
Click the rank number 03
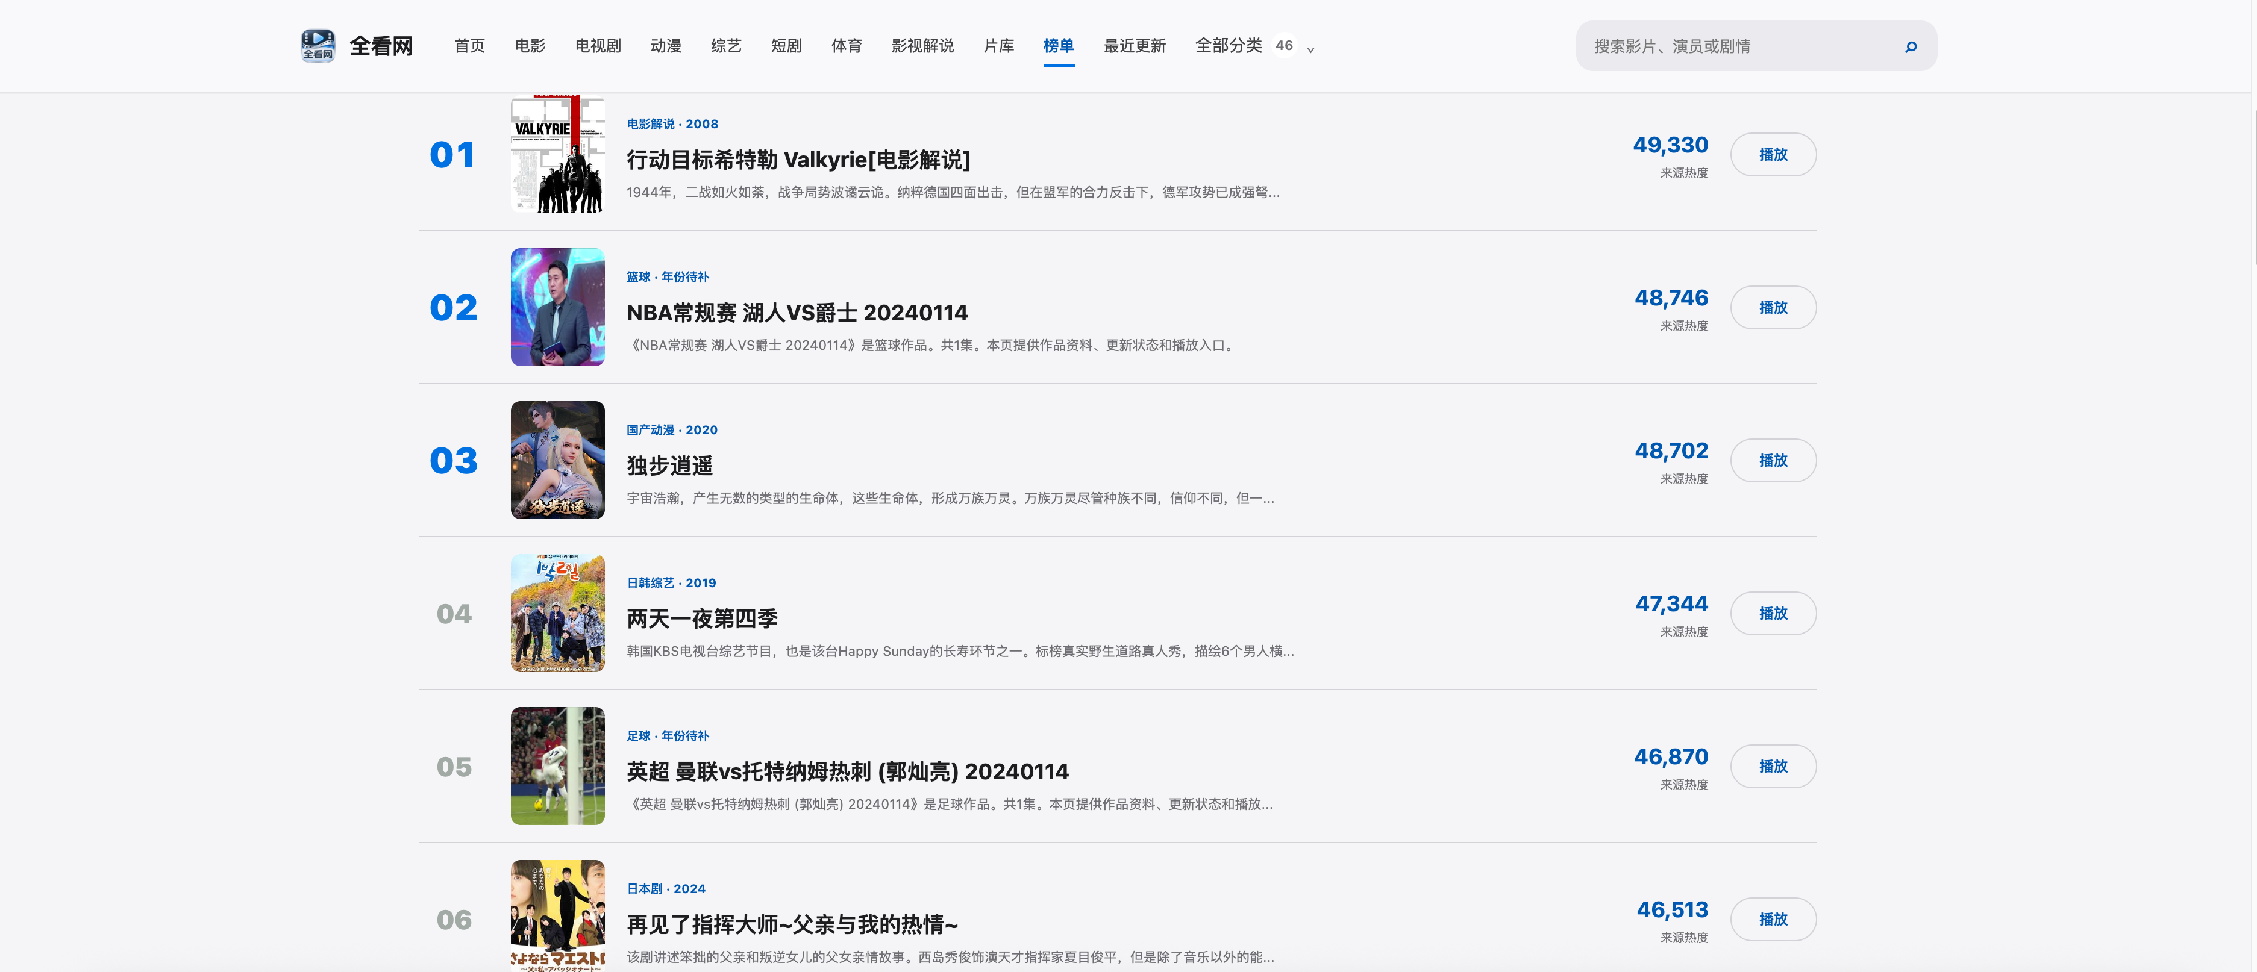(x=453, y=461)
